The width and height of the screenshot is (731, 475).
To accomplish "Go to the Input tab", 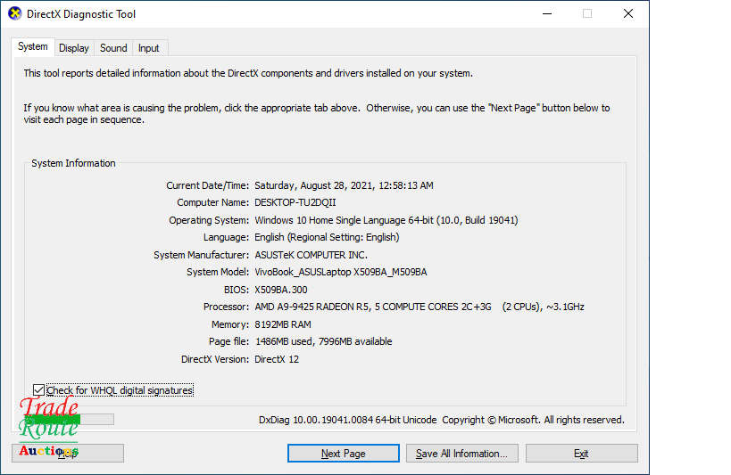I will point(149,48).
